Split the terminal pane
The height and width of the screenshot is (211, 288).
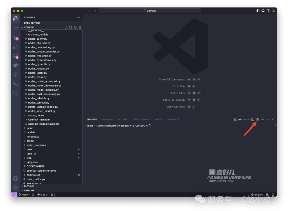coord(253,120)
